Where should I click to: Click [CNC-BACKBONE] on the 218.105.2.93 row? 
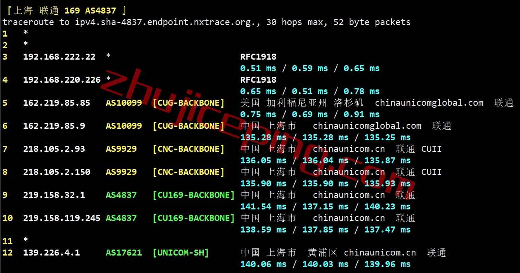(189, 149)
